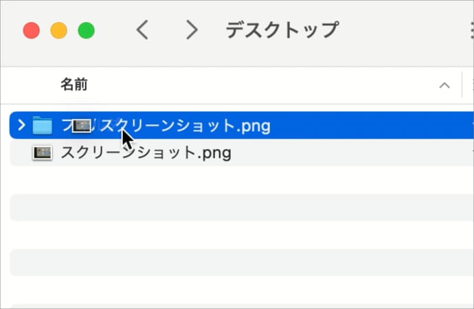
Task: Click the column divider right of 名前 header
Action: [462, 85]
